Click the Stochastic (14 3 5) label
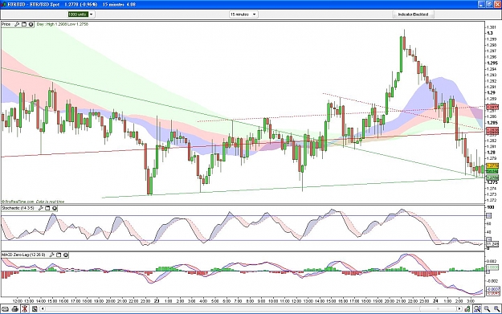 tap(18, 208)
